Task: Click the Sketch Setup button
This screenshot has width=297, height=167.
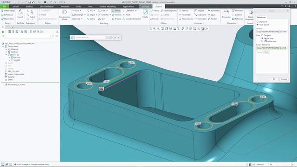Action: tap(8, 11)
